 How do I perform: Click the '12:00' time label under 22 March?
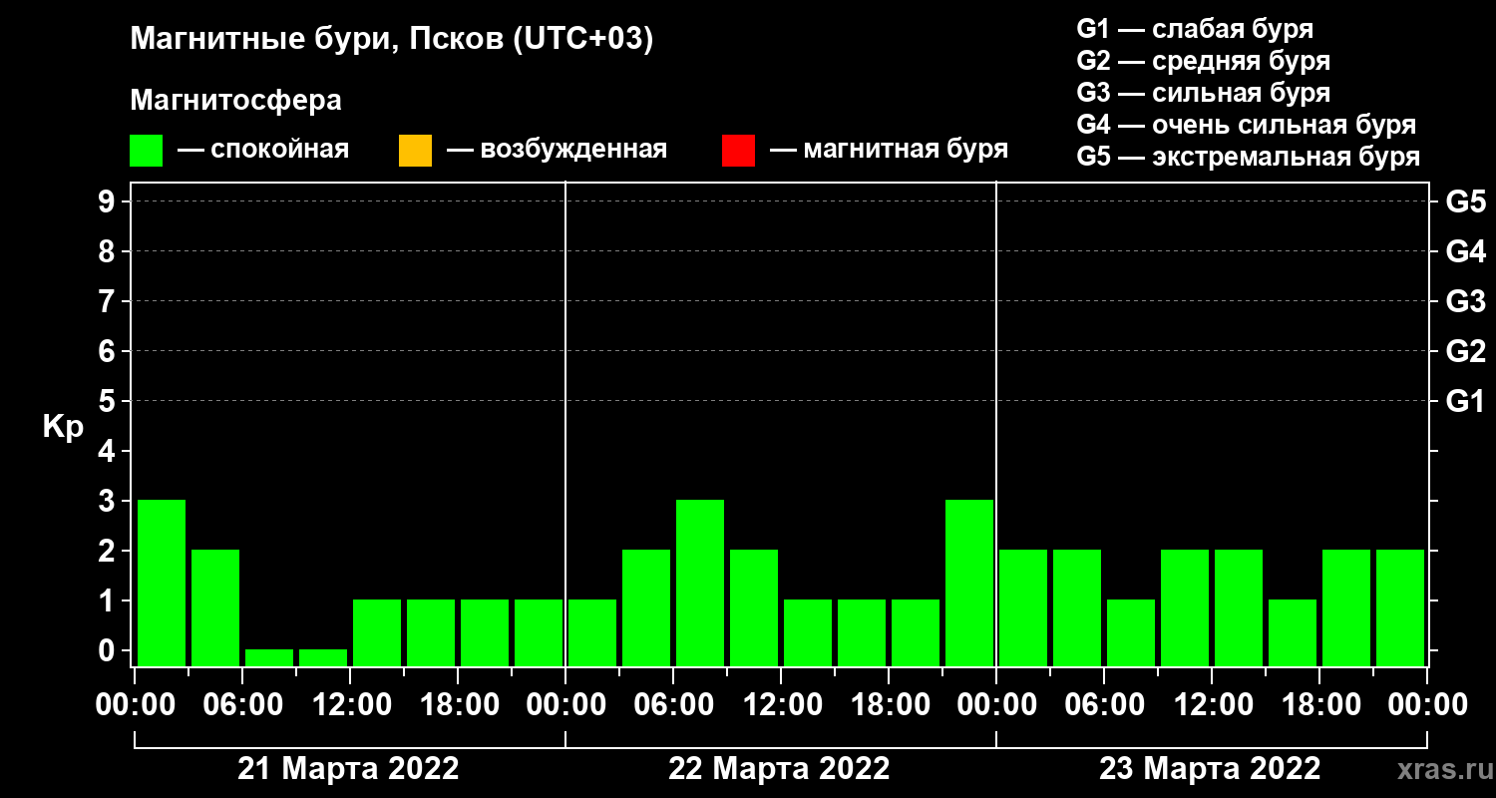(x=782, y=704)
